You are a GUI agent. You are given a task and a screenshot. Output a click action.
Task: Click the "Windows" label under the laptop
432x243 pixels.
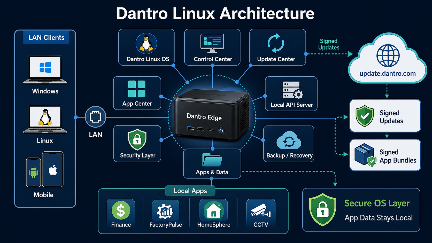click(45, 91)
